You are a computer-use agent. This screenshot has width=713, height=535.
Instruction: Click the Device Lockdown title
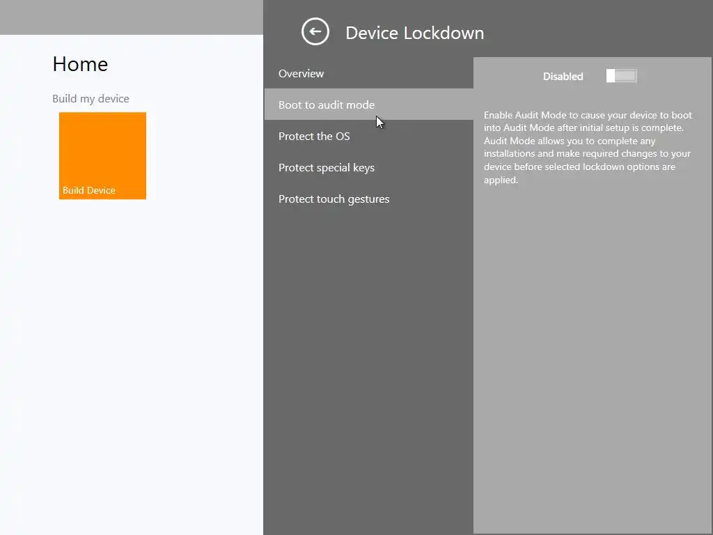414,33
